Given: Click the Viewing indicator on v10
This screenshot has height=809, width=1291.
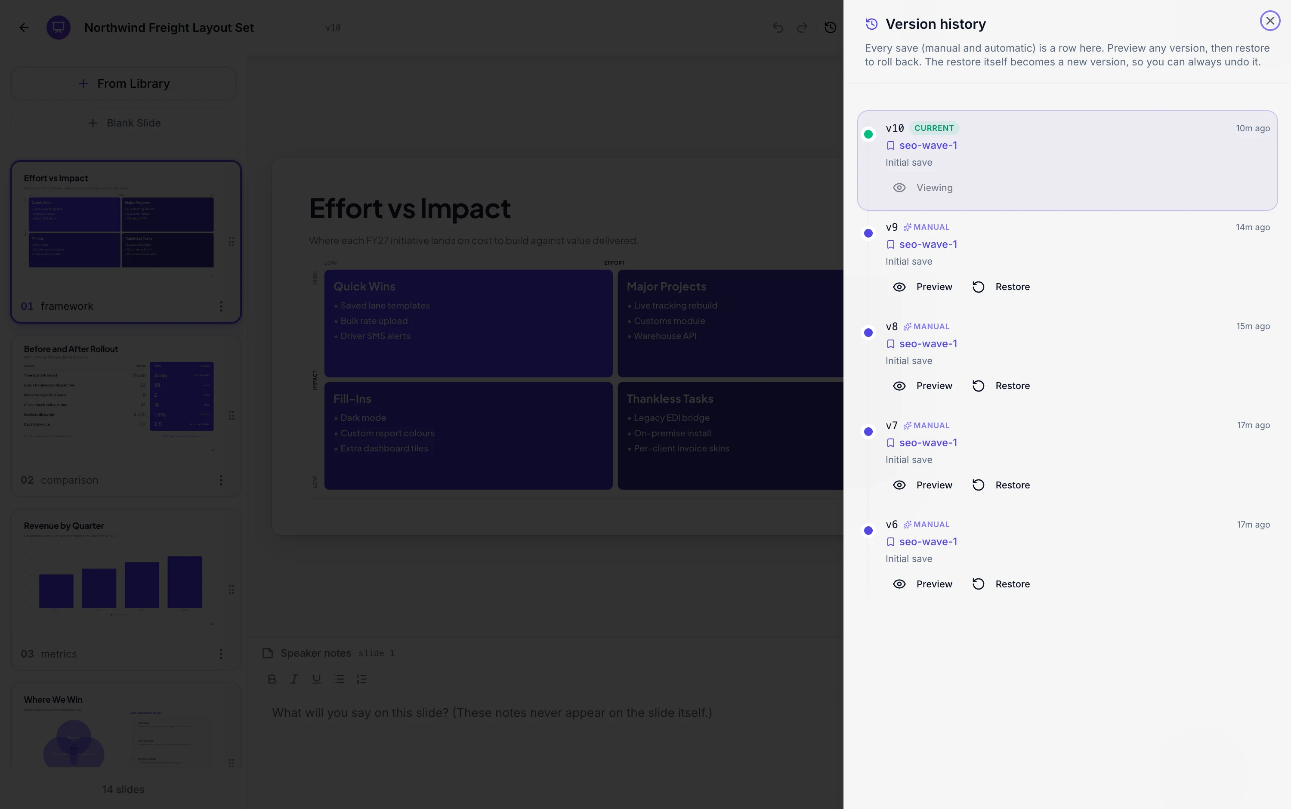Looking at the screenshot, I should tap(923, 188).
